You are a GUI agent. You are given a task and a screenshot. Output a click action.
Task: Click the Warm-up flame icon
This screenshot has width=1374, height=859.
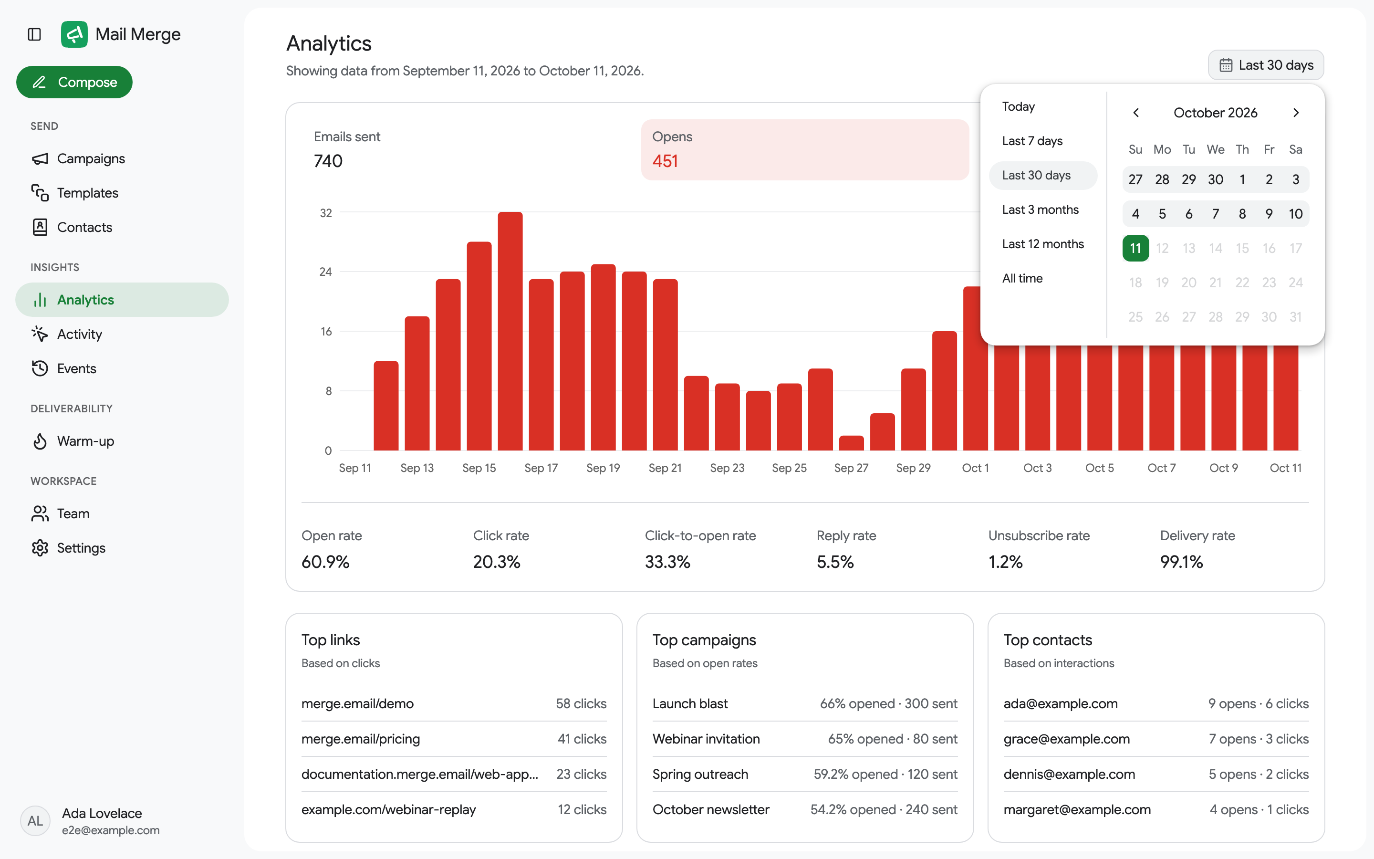tap(40, 441)
